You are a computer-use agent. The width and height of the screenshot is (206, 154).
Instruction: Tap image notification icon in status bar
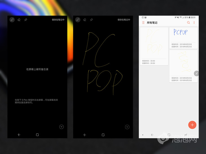[145, 17]
